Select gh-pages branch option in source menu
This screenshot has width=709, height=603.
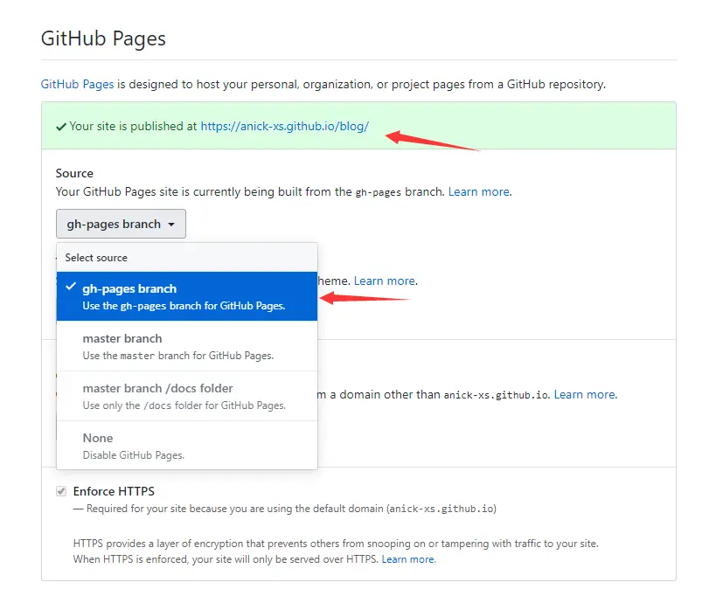(187, 296)
